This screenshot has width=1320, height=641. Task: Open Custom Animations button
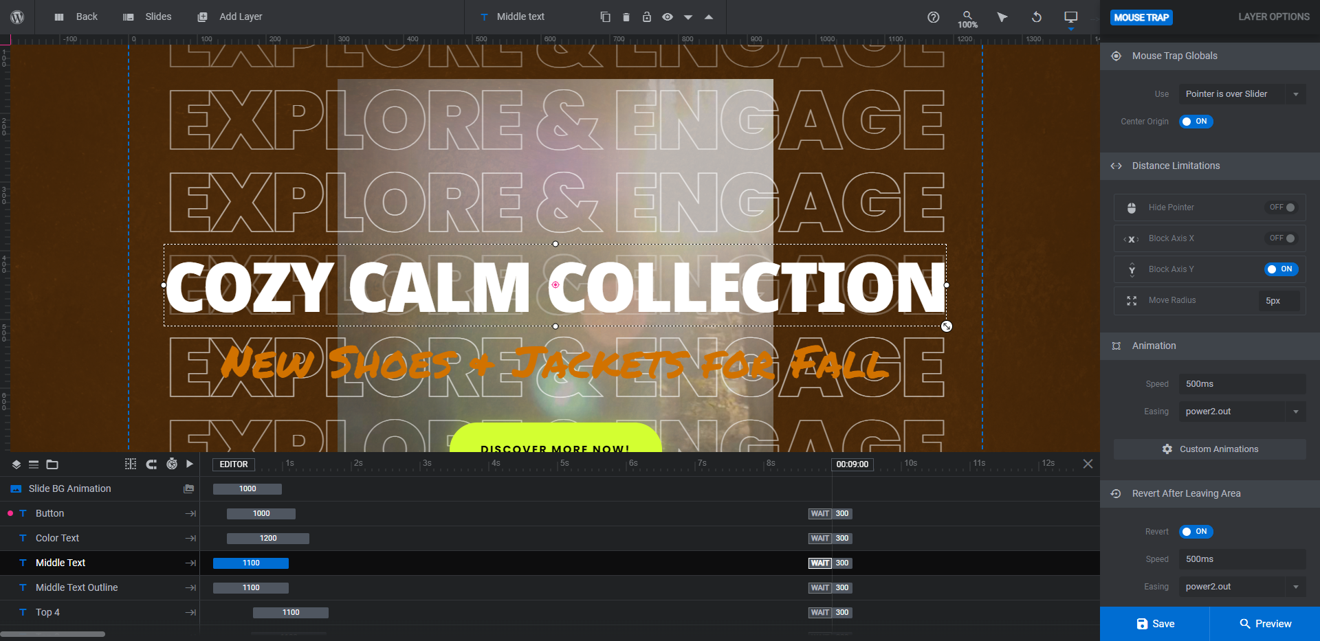1210,449
